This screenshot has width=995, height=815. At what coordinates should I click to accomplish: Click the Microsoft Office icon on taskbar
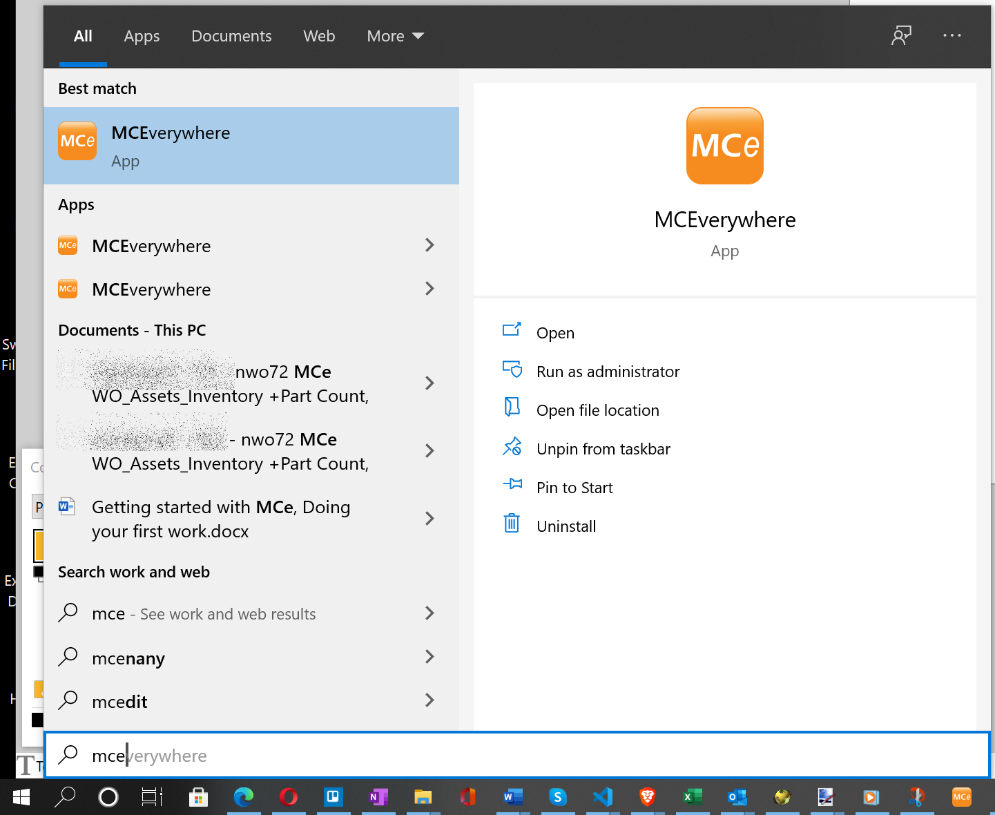point(468,798)
